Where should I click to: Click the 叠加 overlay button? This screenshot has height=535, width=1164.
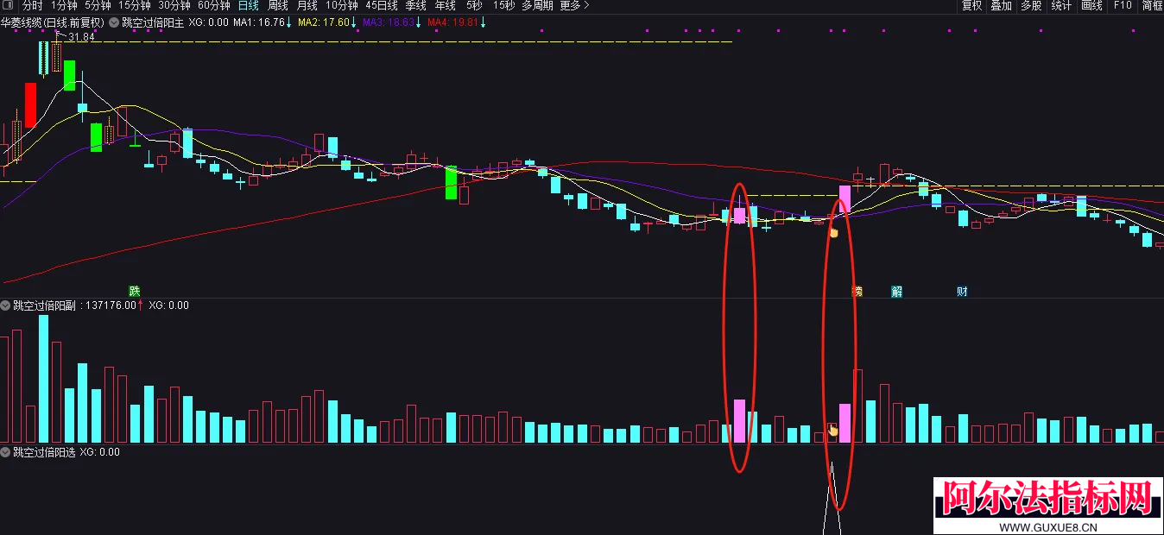click(x=1002, y=5)
